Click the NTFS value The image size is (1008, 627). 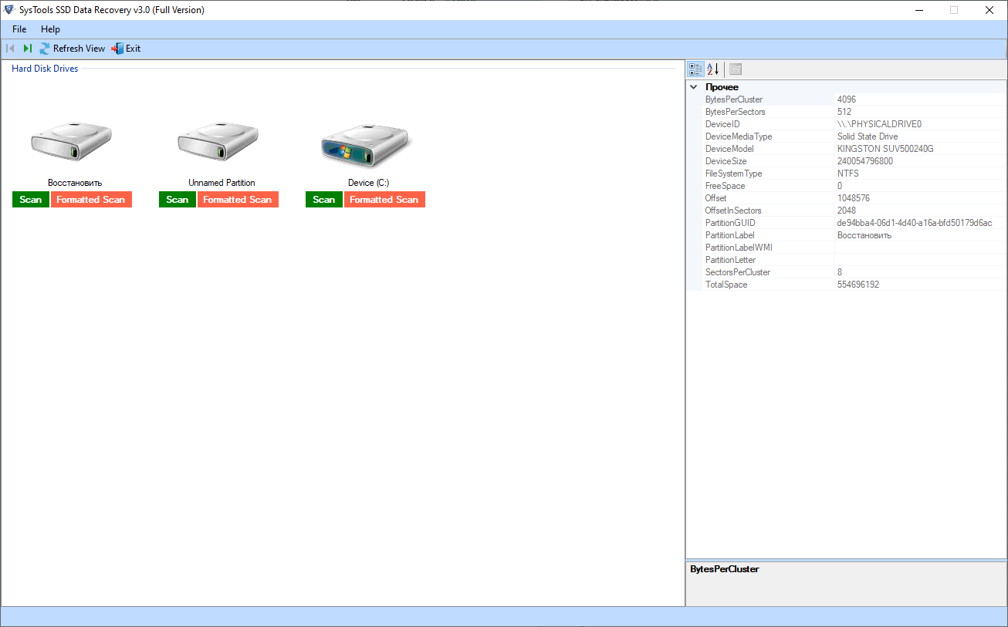(x=847, y=174)
